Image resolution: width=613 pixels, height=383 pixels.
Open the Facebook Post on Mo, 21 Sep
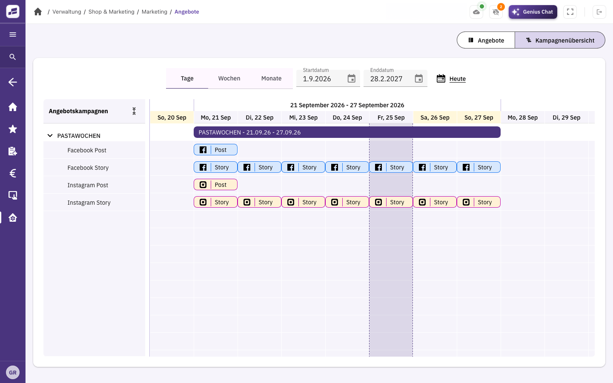tap(215, 150)
